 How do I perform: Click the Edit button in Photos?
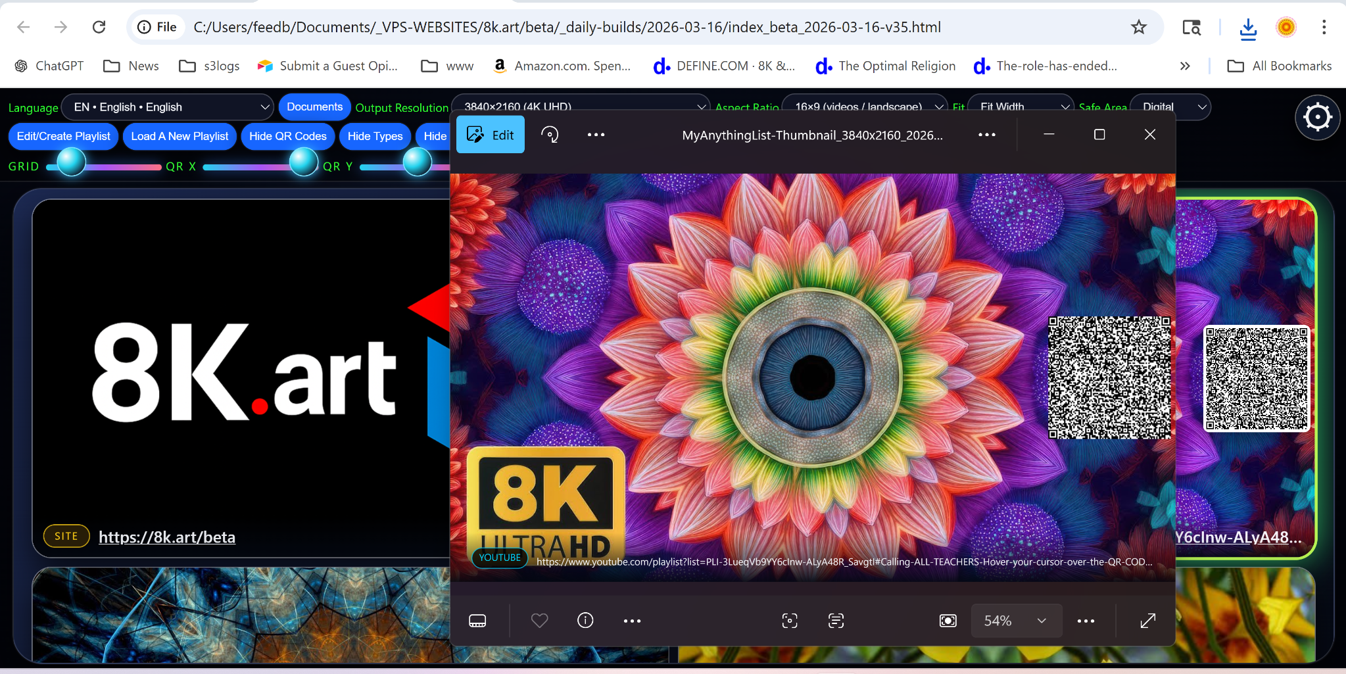(x=491, y=135)
